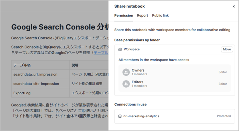
Task: Click the searchdata_url_impression table cell
Action: tap(35, 74)
